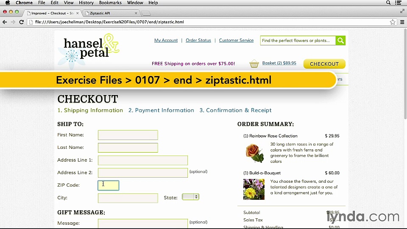Click the gift Message text field
This screenshot has height=229, width=407.
click(143, 223)
